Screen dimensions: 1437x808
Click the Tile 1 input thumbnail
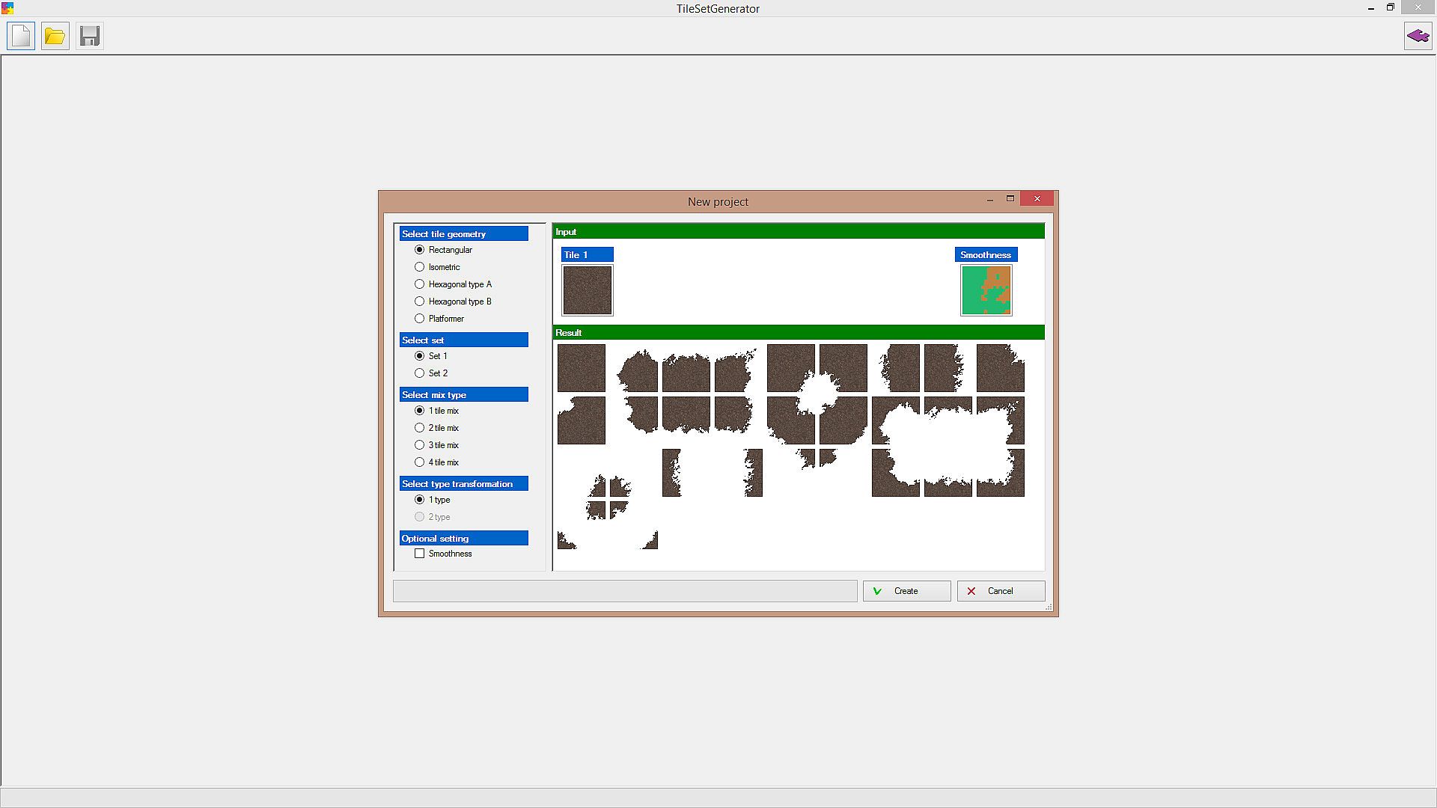click(x=588, y=290)
